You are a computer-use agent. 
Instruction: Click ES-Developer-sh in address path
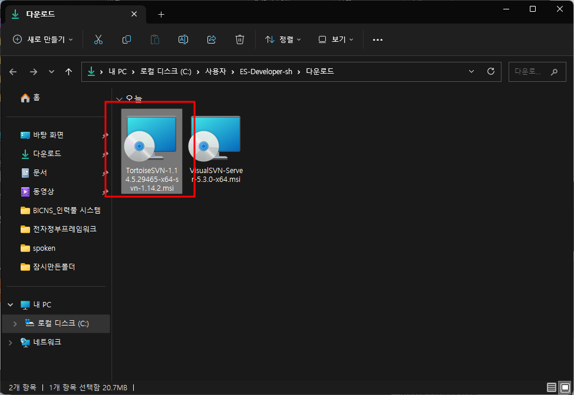click(x=266, y=72)
